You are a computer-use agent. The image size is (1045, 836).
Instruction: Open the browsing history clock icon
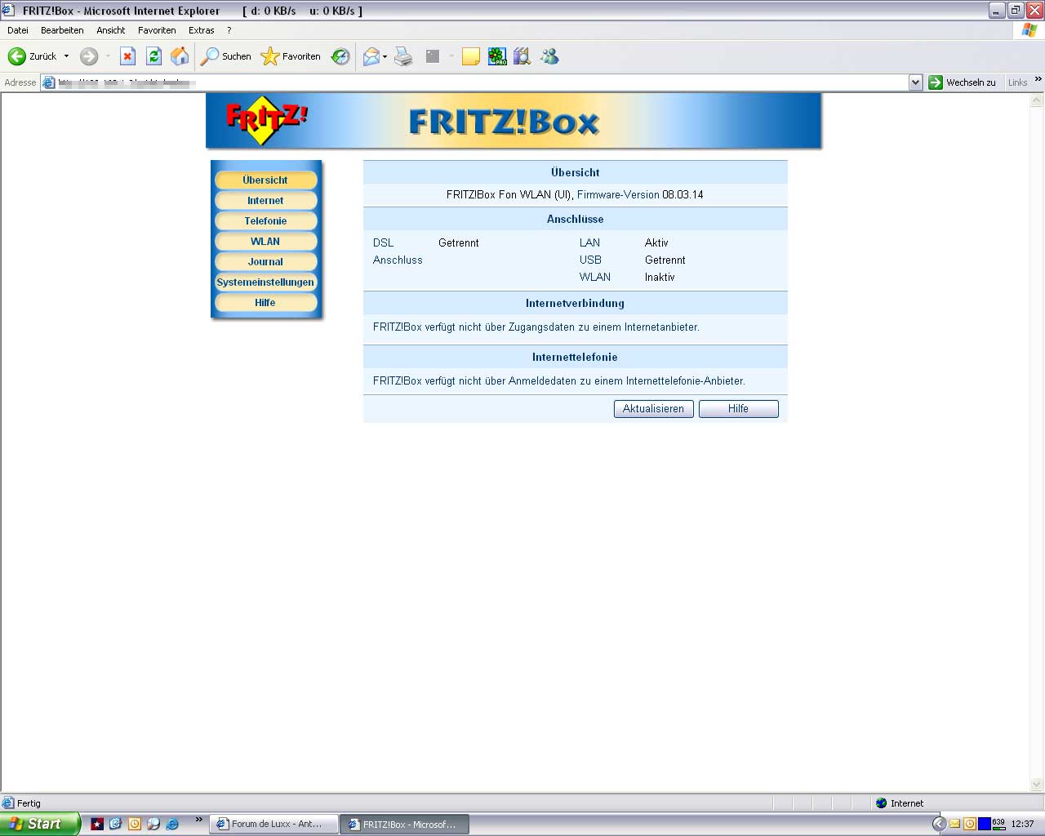(x=340, y=56)
